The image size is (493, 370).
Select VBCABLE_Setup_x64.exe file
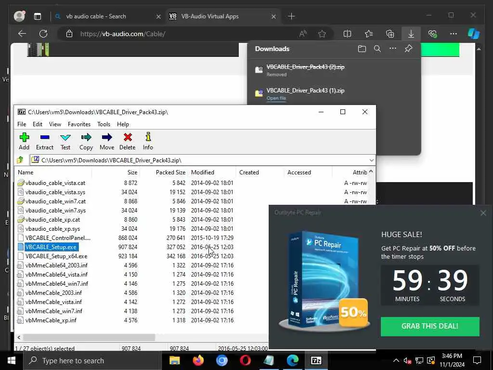click(x=56, y=256)
